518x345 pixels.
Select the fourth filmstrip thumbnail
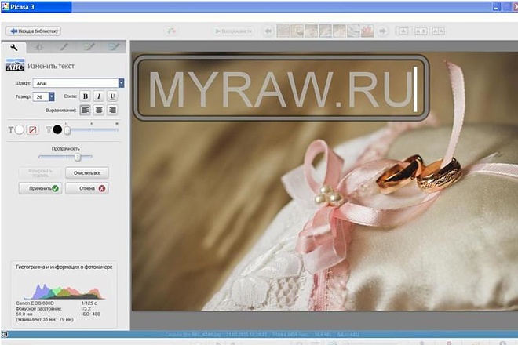326,31
